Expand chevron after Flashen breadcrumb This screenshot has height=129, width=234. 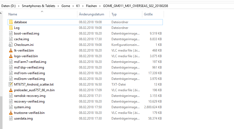coord(100,6)
